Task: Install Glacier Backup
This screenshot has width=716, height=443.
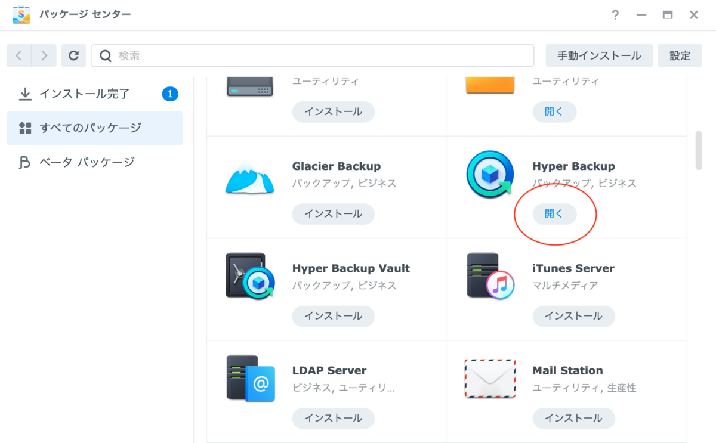Action: 333,213
